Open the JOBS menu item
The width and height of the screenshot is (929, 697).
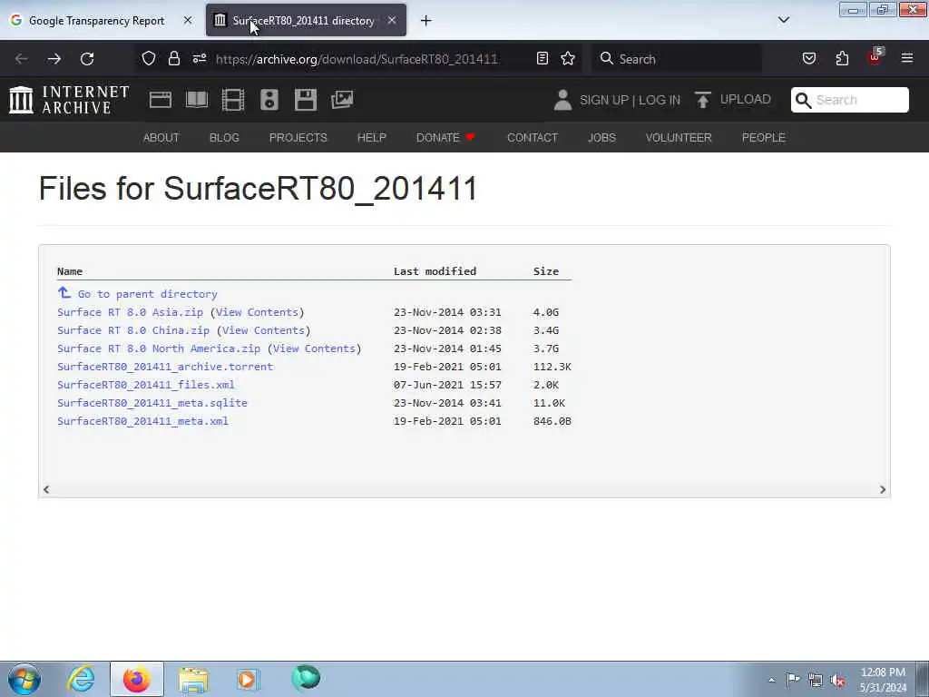(602, 138)
